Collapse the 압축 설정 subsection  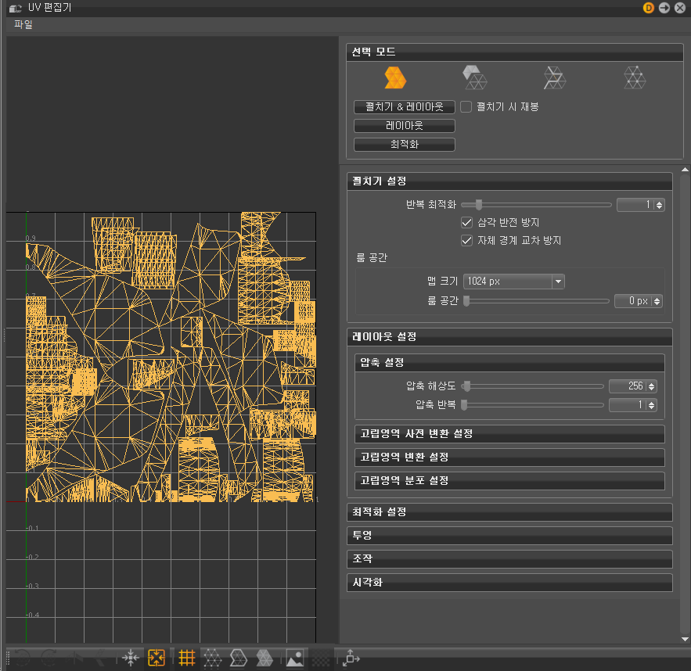509,362
